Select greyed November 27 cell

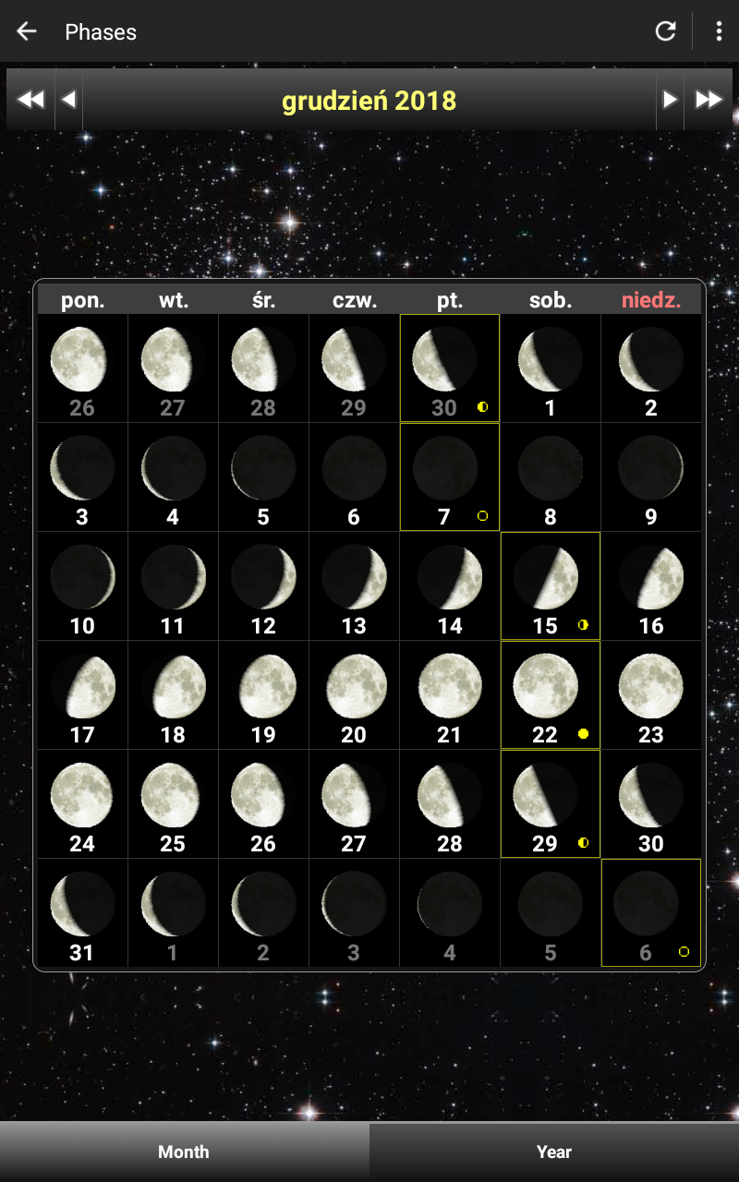click(173, 368)
